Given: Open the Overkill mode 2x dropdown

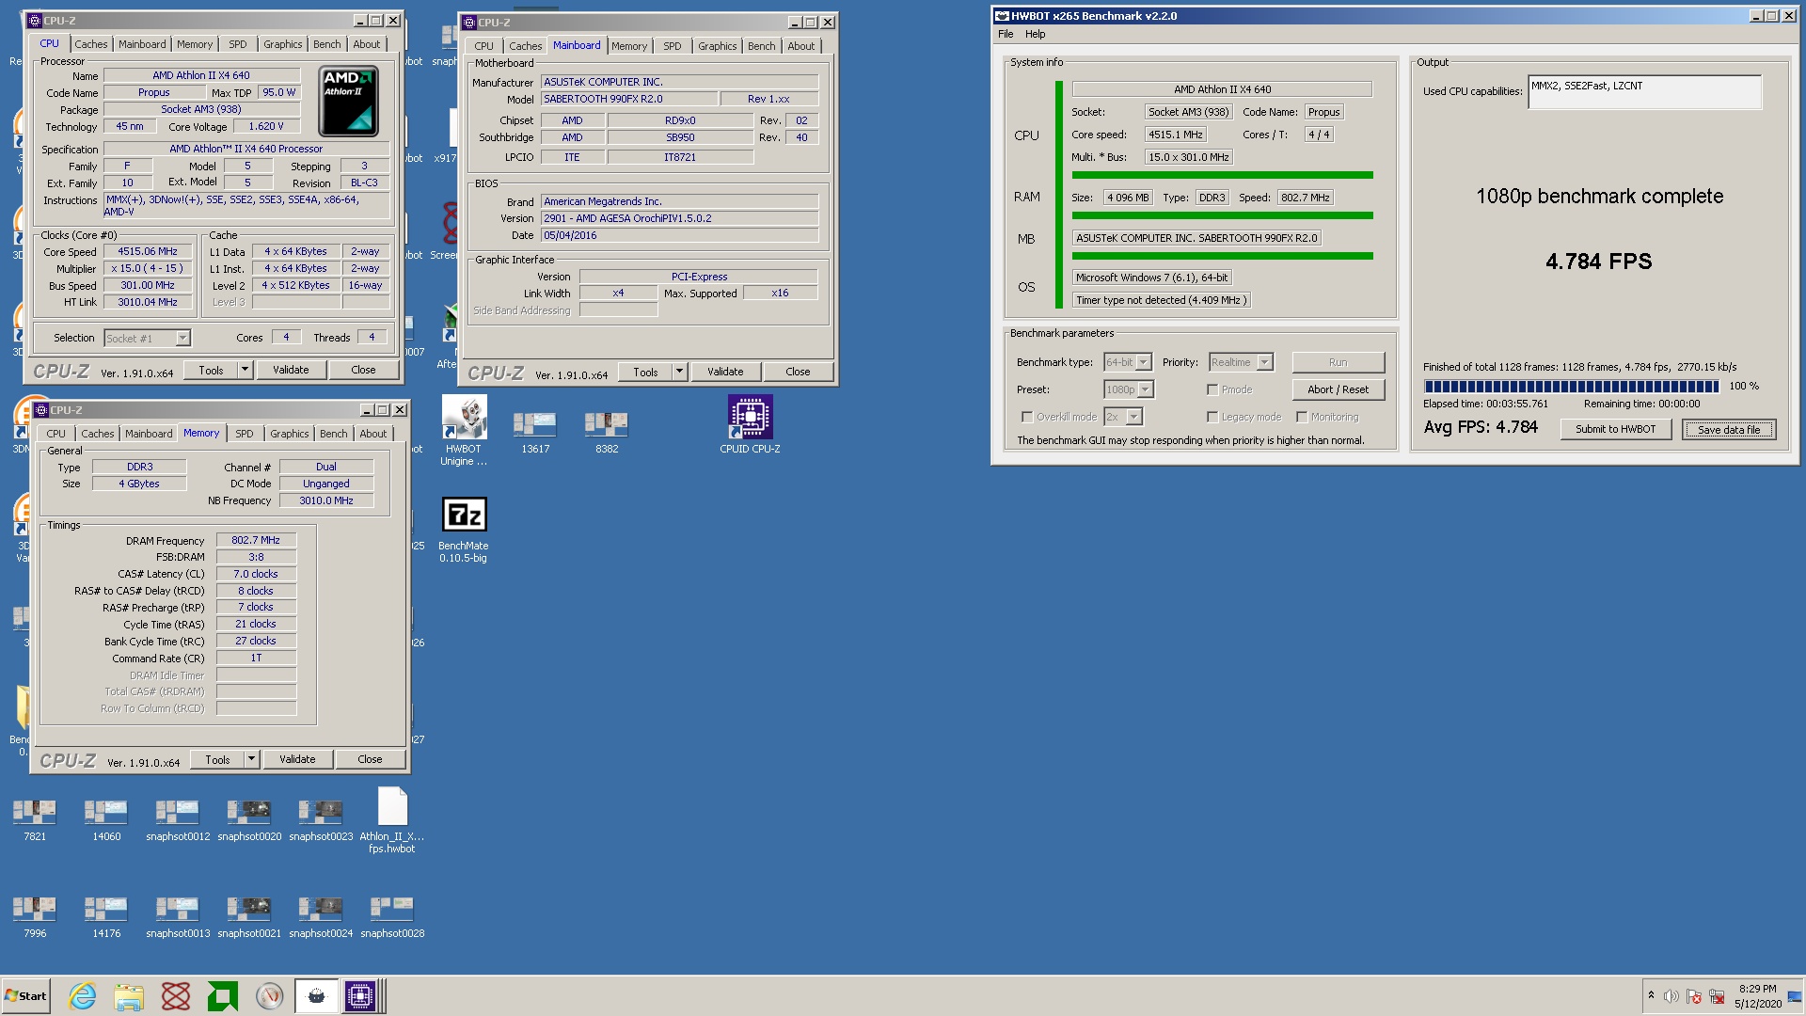Looking at the screenshot, I should [1134, 417].
